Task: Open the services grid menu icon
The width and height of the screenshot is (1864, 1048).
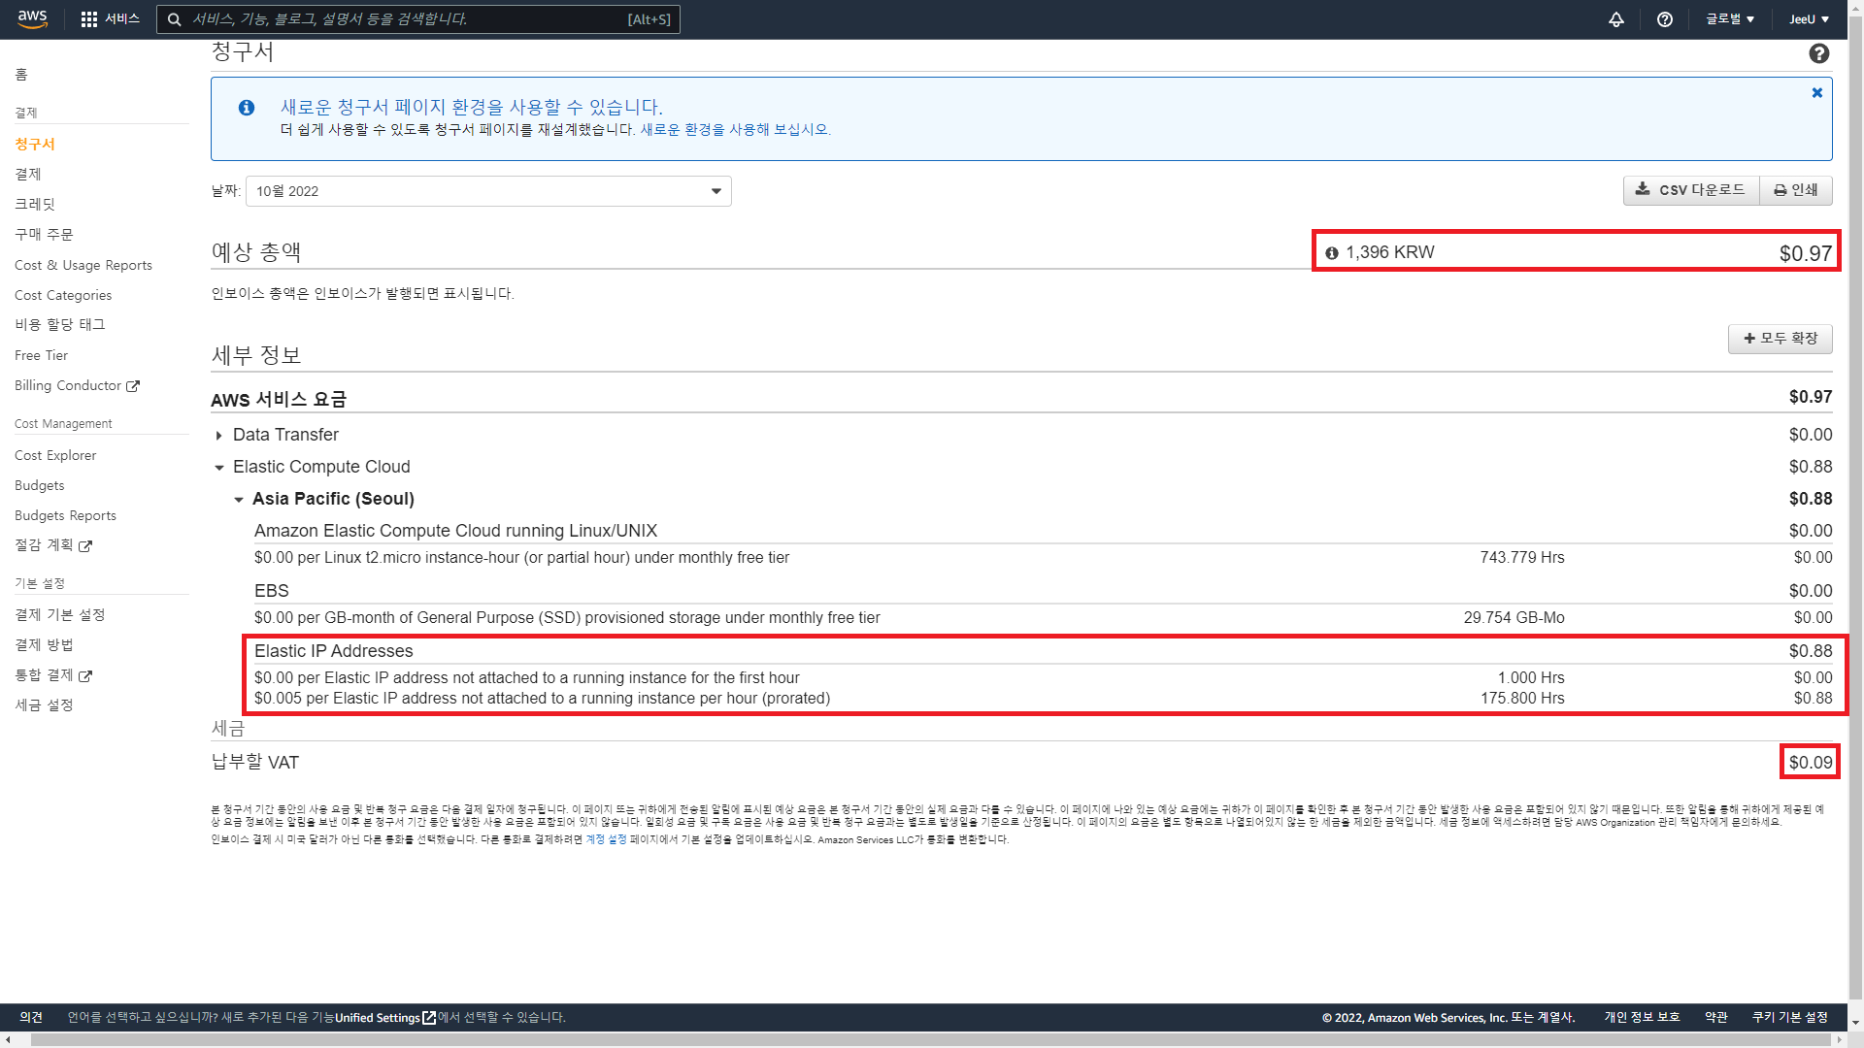Action: pos(89,19)
